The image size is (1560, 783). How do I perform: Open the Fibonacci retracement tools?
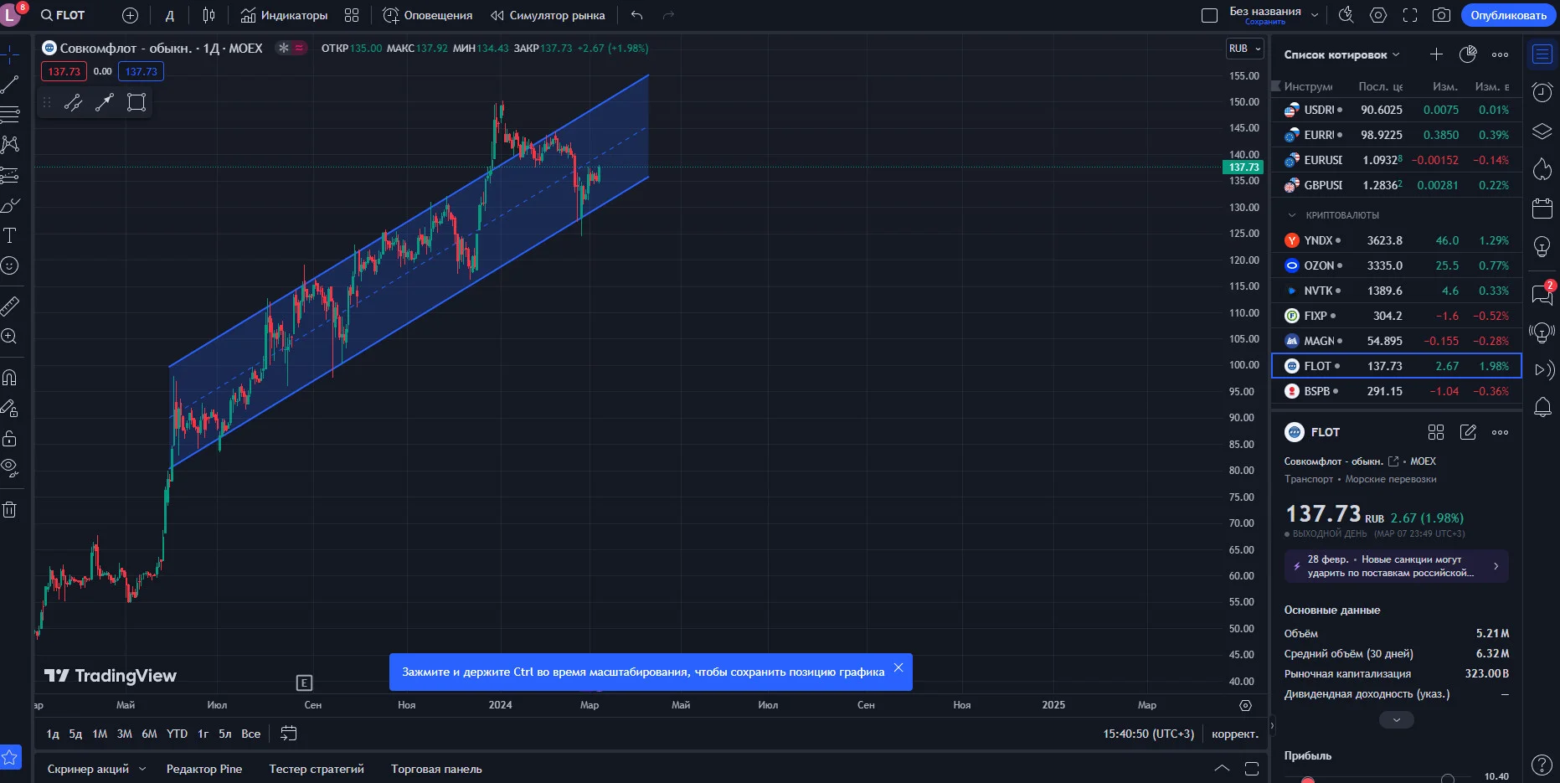(10, 115)
